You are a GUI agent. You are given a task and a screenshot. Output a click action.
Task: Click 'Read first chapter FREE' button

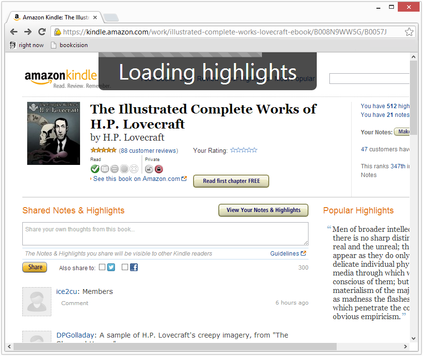[x=231, y=181]
